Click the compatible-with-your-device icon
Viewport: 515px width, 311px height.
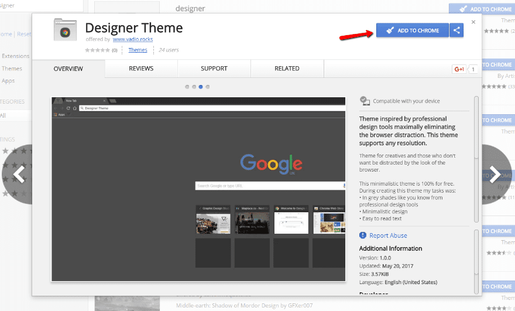tap(365, 101)
